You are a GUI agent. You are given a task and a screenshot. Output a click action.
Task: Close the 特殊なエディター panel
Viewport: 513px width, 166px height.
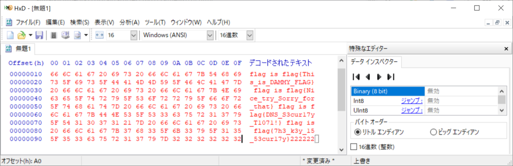(x=507, y=49)
